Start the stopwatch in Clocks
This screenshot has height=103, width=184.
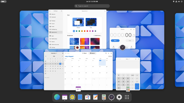click(115, 41)
